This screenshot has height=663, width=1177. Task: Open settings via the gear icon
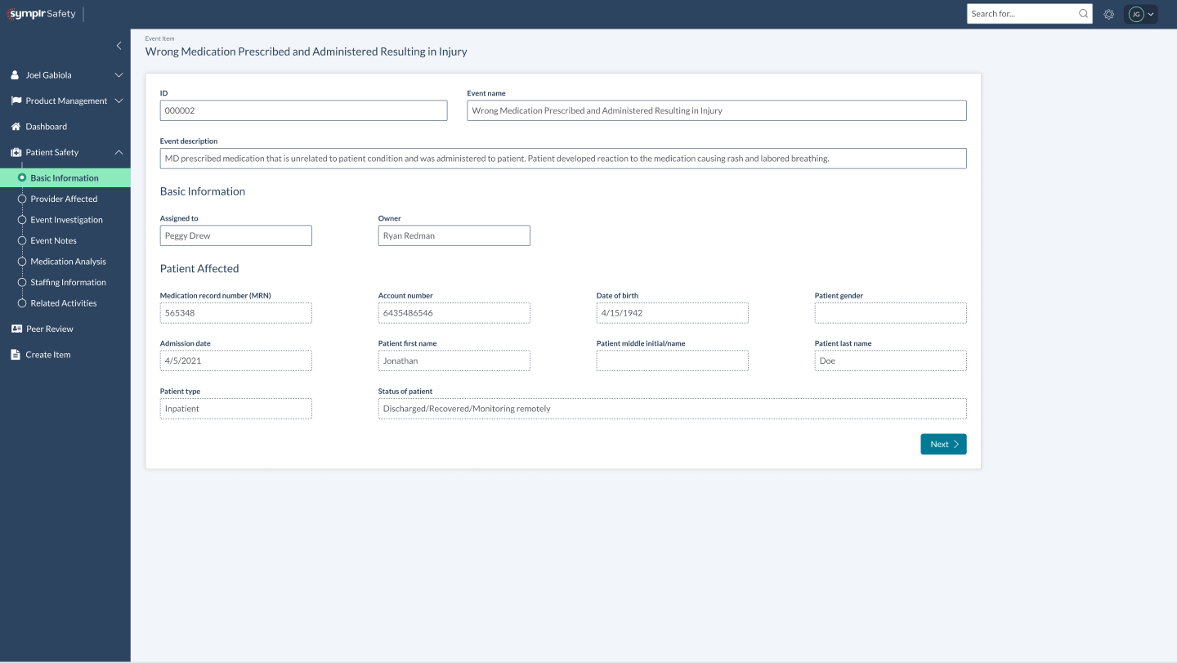[1109, 14]
